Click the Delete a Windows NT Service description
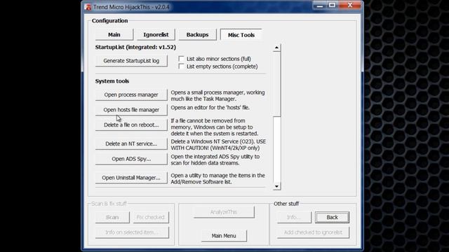The width and height of the screenshot is (449, 252). pos(218,145)
